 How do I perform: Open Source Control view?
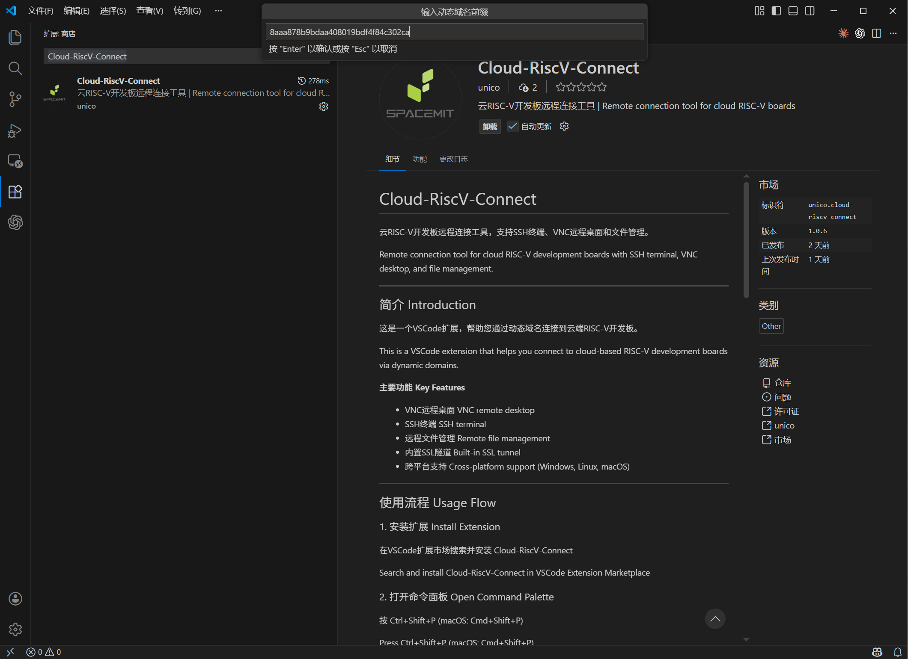(x=15, y=99)
